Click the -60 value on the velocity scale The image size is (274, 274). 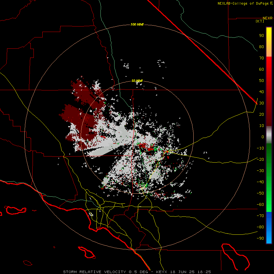pyautogui.click(x=260, y=205)
